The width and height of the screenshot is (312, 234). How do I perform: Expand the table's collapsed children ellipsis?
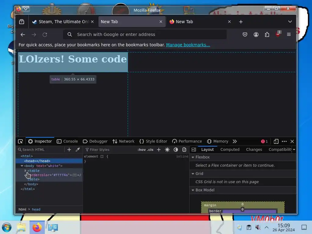click(x=75, y=175)
